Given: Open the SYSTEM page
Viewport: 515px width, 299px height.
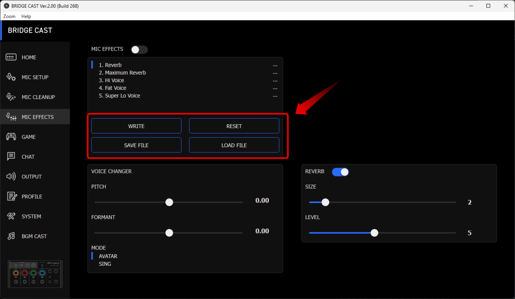Looking at the screenshot, I should tap(35, 217).
